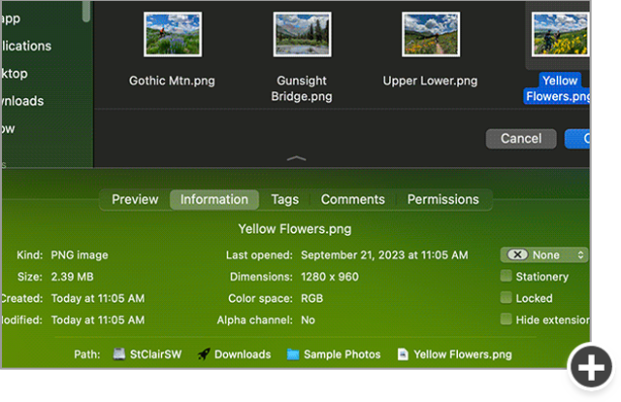Select the Upper Lower.png thumbnail
This screenshot has width=621, height=402.
coord(431,34)
